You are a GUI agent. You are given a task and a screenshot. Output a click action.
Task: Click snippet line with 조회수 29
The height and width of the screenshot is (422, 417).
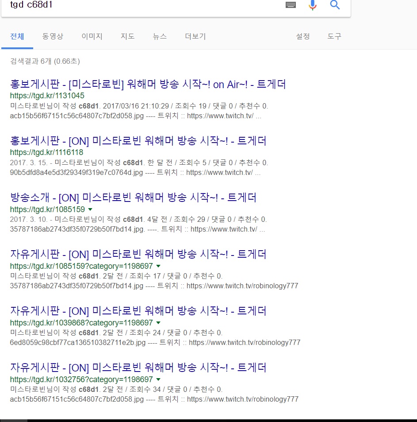click(138, 219)
